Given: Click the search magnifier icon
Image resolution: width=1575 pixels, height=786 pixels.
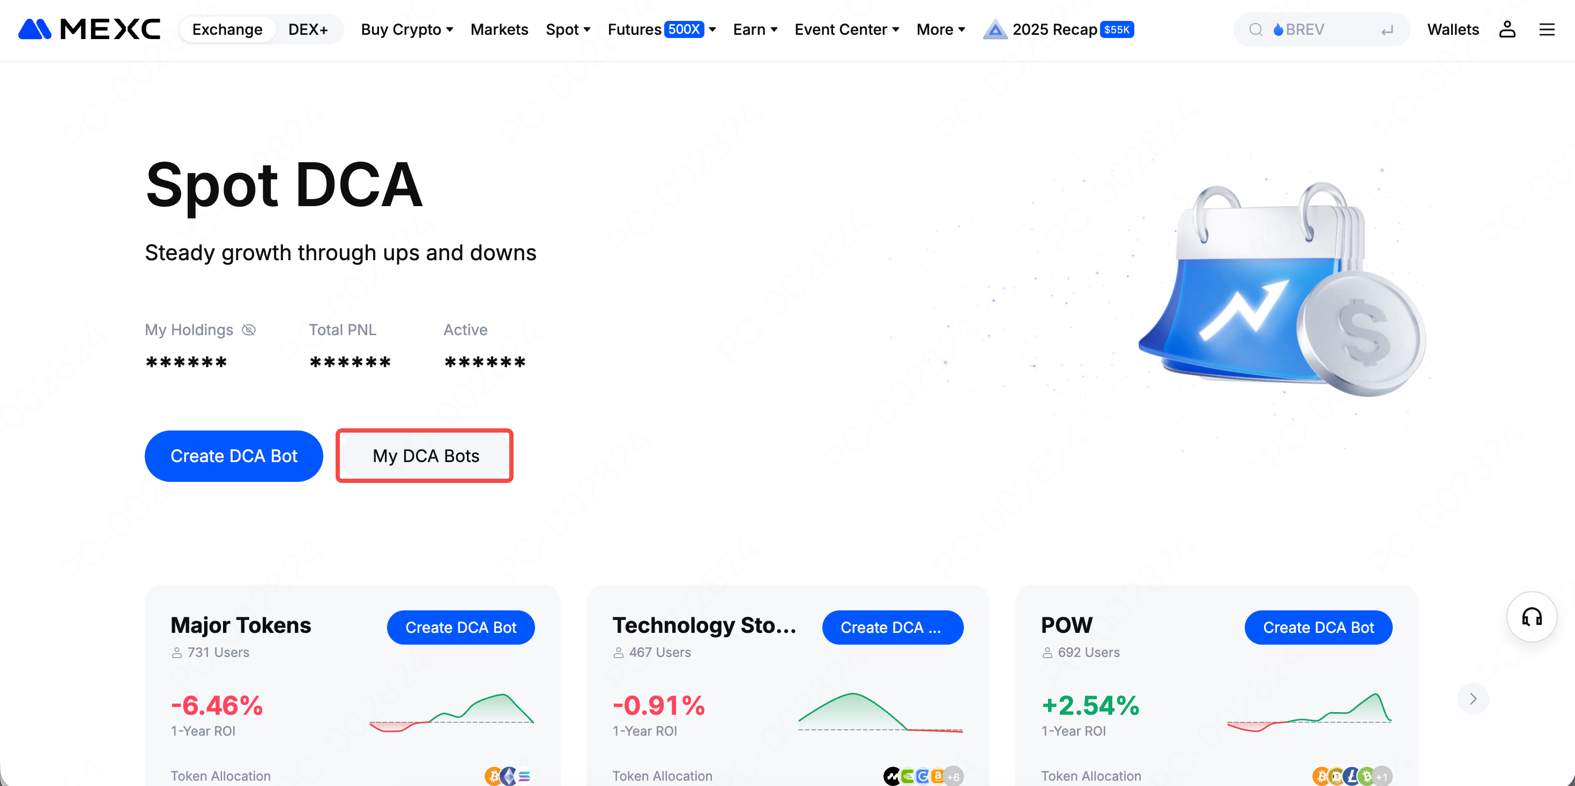Looking at the screenshot, I should tap(1255, 29).
